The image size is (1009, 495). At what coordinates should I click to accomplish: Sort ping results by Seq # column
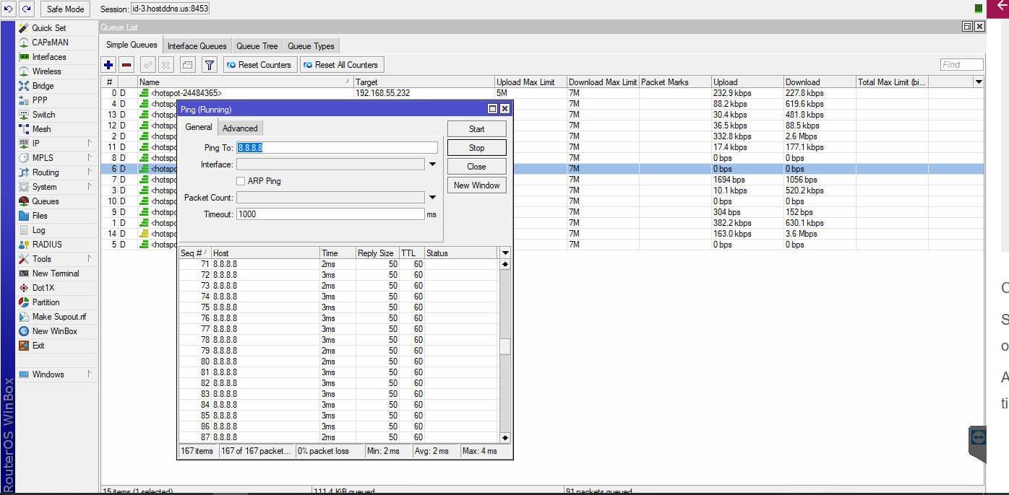pyautogui.click(x=195, y=253)
